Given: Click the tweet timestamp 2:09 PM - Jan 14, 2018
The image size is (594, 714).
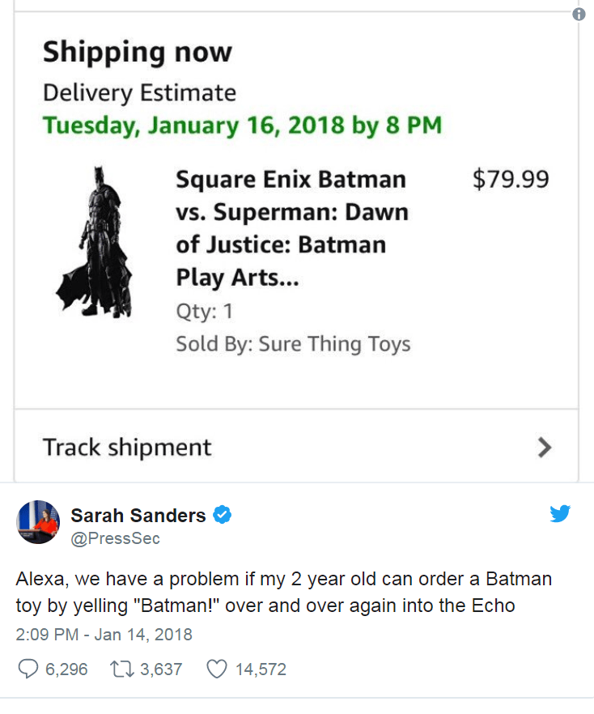Looking at the screenshot, I should (104, 634).
